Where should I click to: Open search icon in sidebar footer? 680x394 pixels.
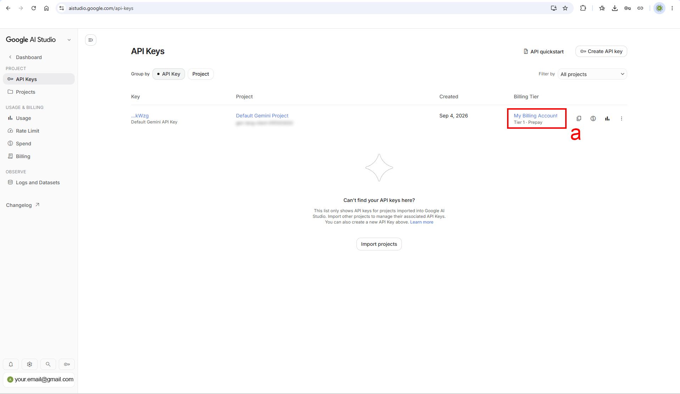(48, 364)
